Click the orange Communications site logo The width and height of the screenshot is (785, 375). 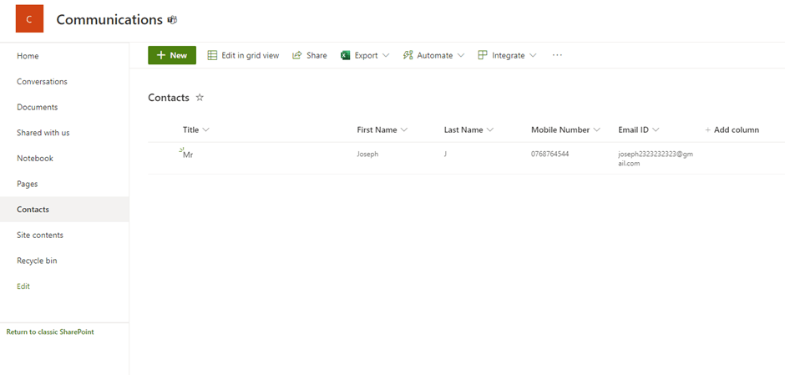(x=29, y=19)
